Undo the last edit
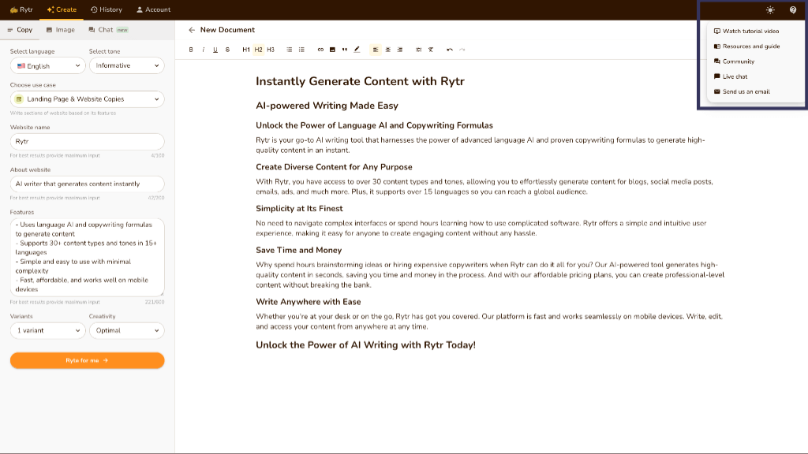The image size is (808, 454). click(450, 50)
